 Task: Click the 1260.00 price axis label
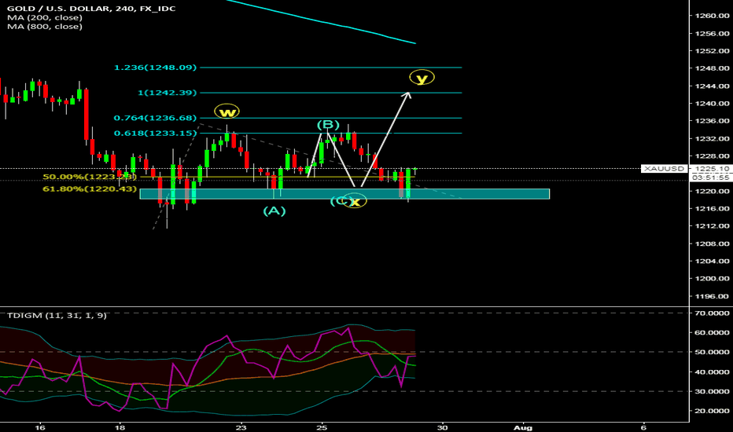pos(712,16)
